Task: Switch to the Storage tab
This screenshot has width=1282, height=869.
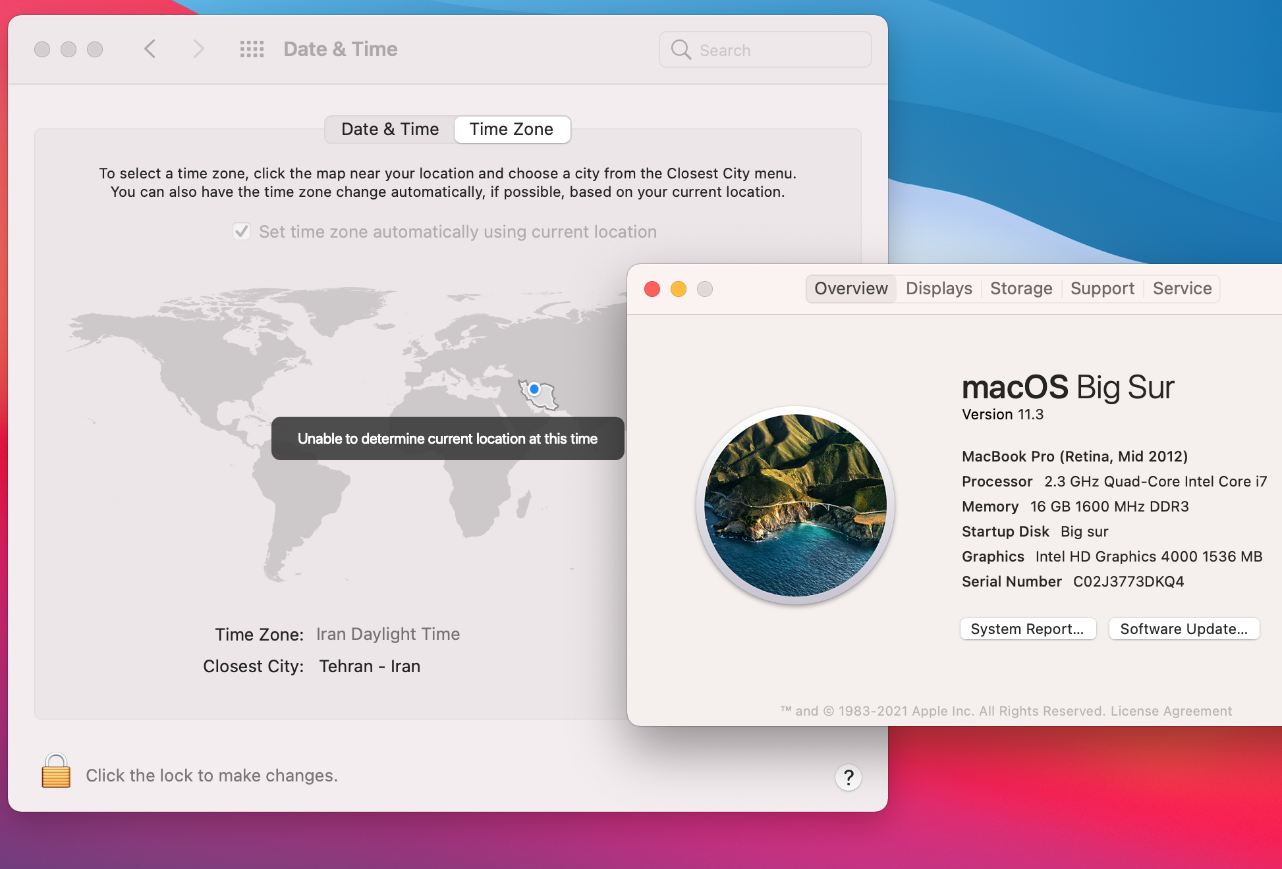Action: (1021, 289)
